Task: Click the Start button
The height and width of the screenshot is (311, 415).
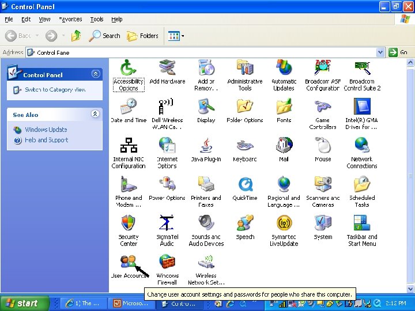Action: point(25,303)
